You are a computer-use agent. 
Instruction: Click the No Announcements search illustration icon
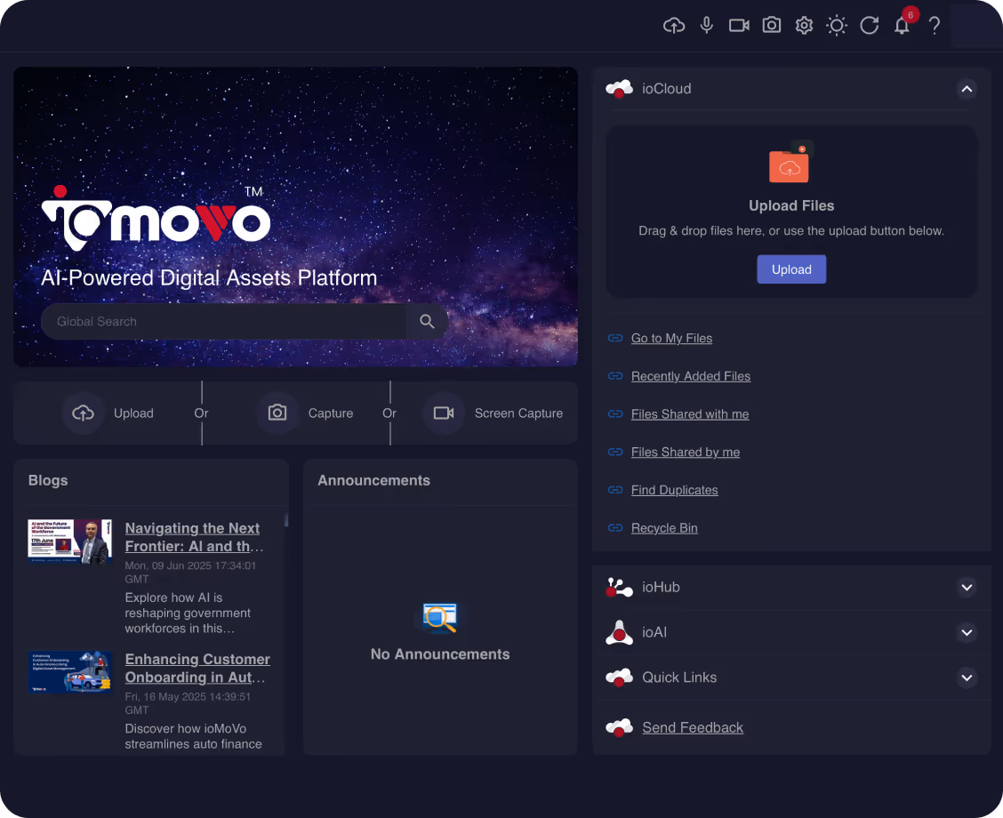point(439,618)
